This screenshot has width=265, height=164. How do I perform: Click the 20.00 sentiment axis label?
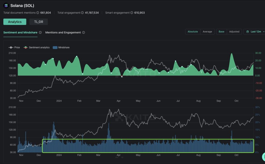(x=258, y=61)
